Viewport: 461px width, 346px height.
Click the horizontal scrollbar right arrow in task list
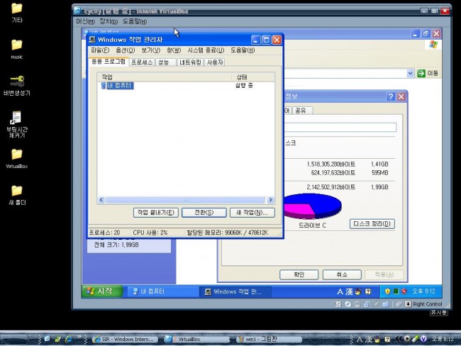pos(270,200)
